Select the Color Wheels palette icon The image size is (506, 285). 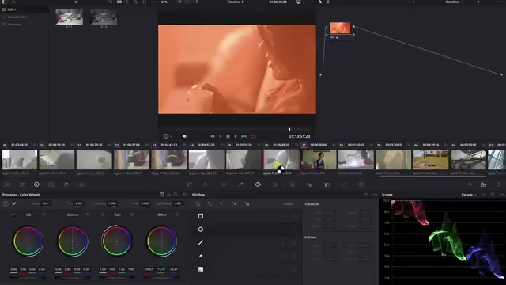click(x=36, y=184)
